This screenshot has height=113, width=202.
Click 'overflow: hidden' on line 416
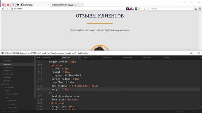click(x=63, y=82)
